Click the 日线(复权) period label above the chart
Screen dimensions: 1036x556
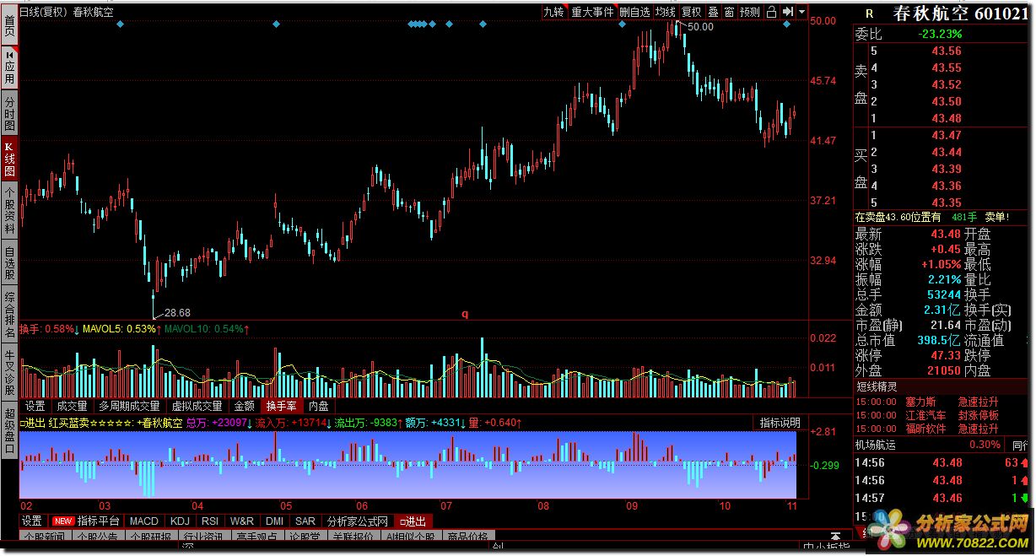coord(43,12)
